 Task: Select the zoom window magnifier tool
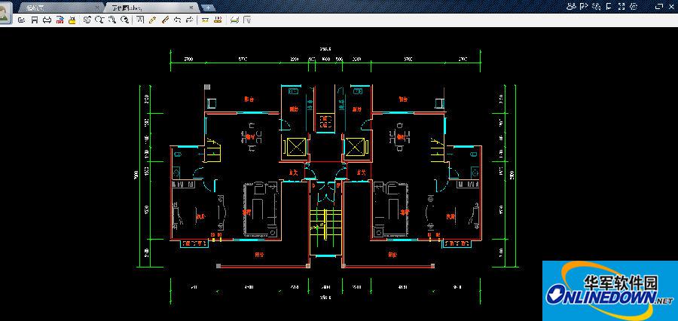tap(99, 20)
